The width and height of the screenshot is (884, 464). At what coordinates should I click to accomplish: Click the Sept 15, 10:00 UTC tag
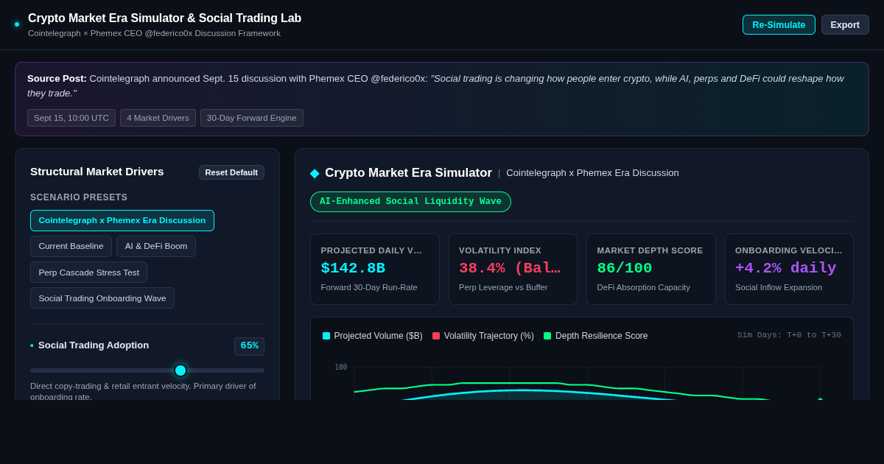point(71,118)
